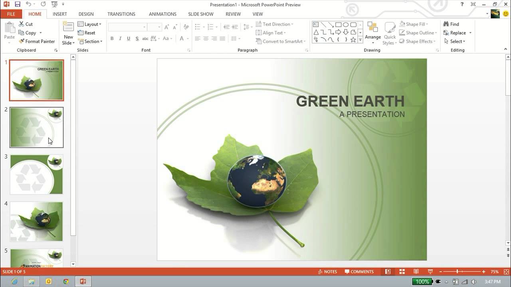The height and width of the screenshot is (287, 511).
Task: Align text left
Action: coord(197,39)
